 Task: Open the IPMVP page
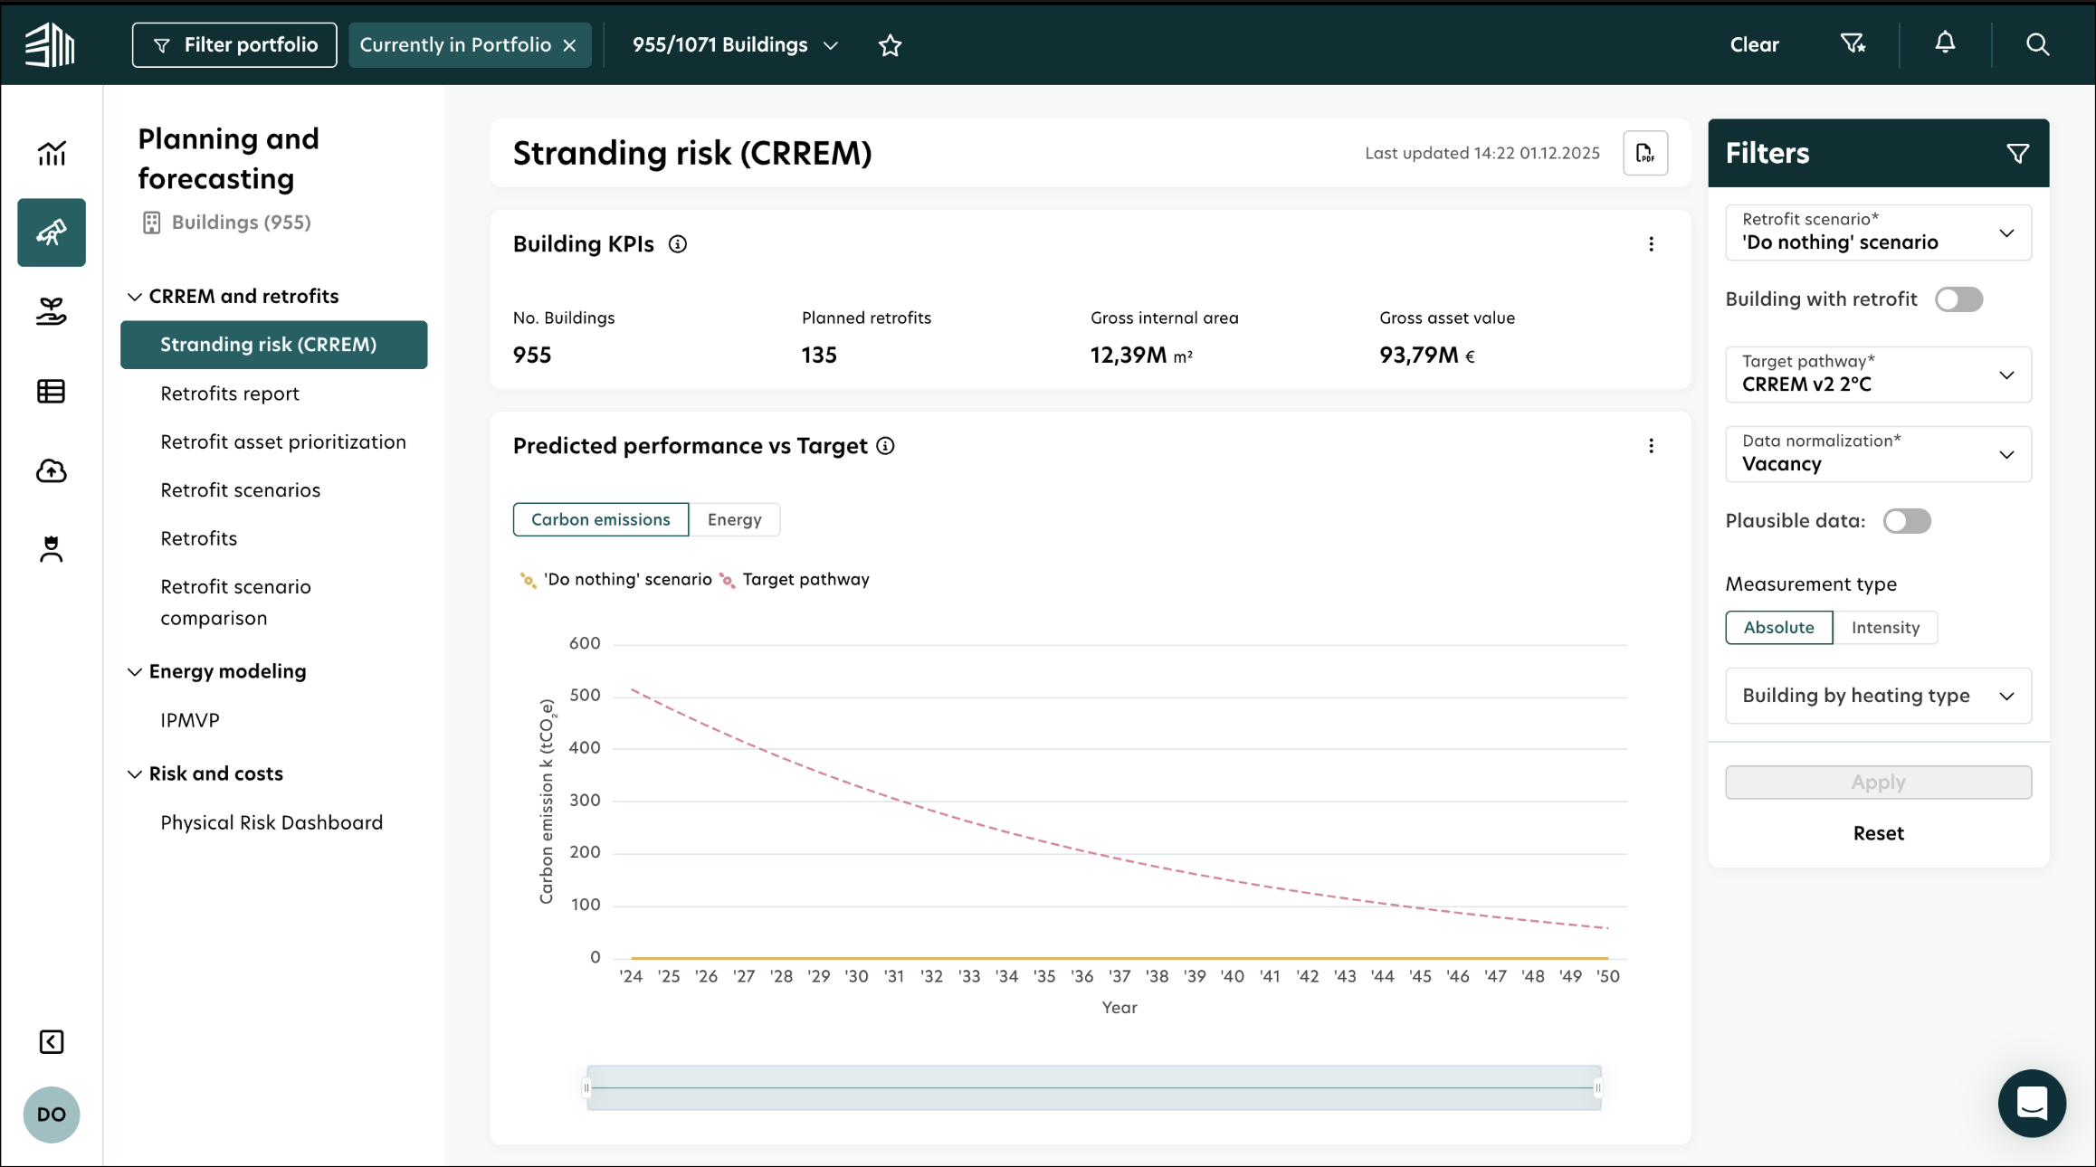click(x=190, y=721)
